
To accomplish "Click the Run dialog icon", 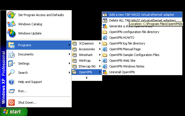I will point(11,91).
